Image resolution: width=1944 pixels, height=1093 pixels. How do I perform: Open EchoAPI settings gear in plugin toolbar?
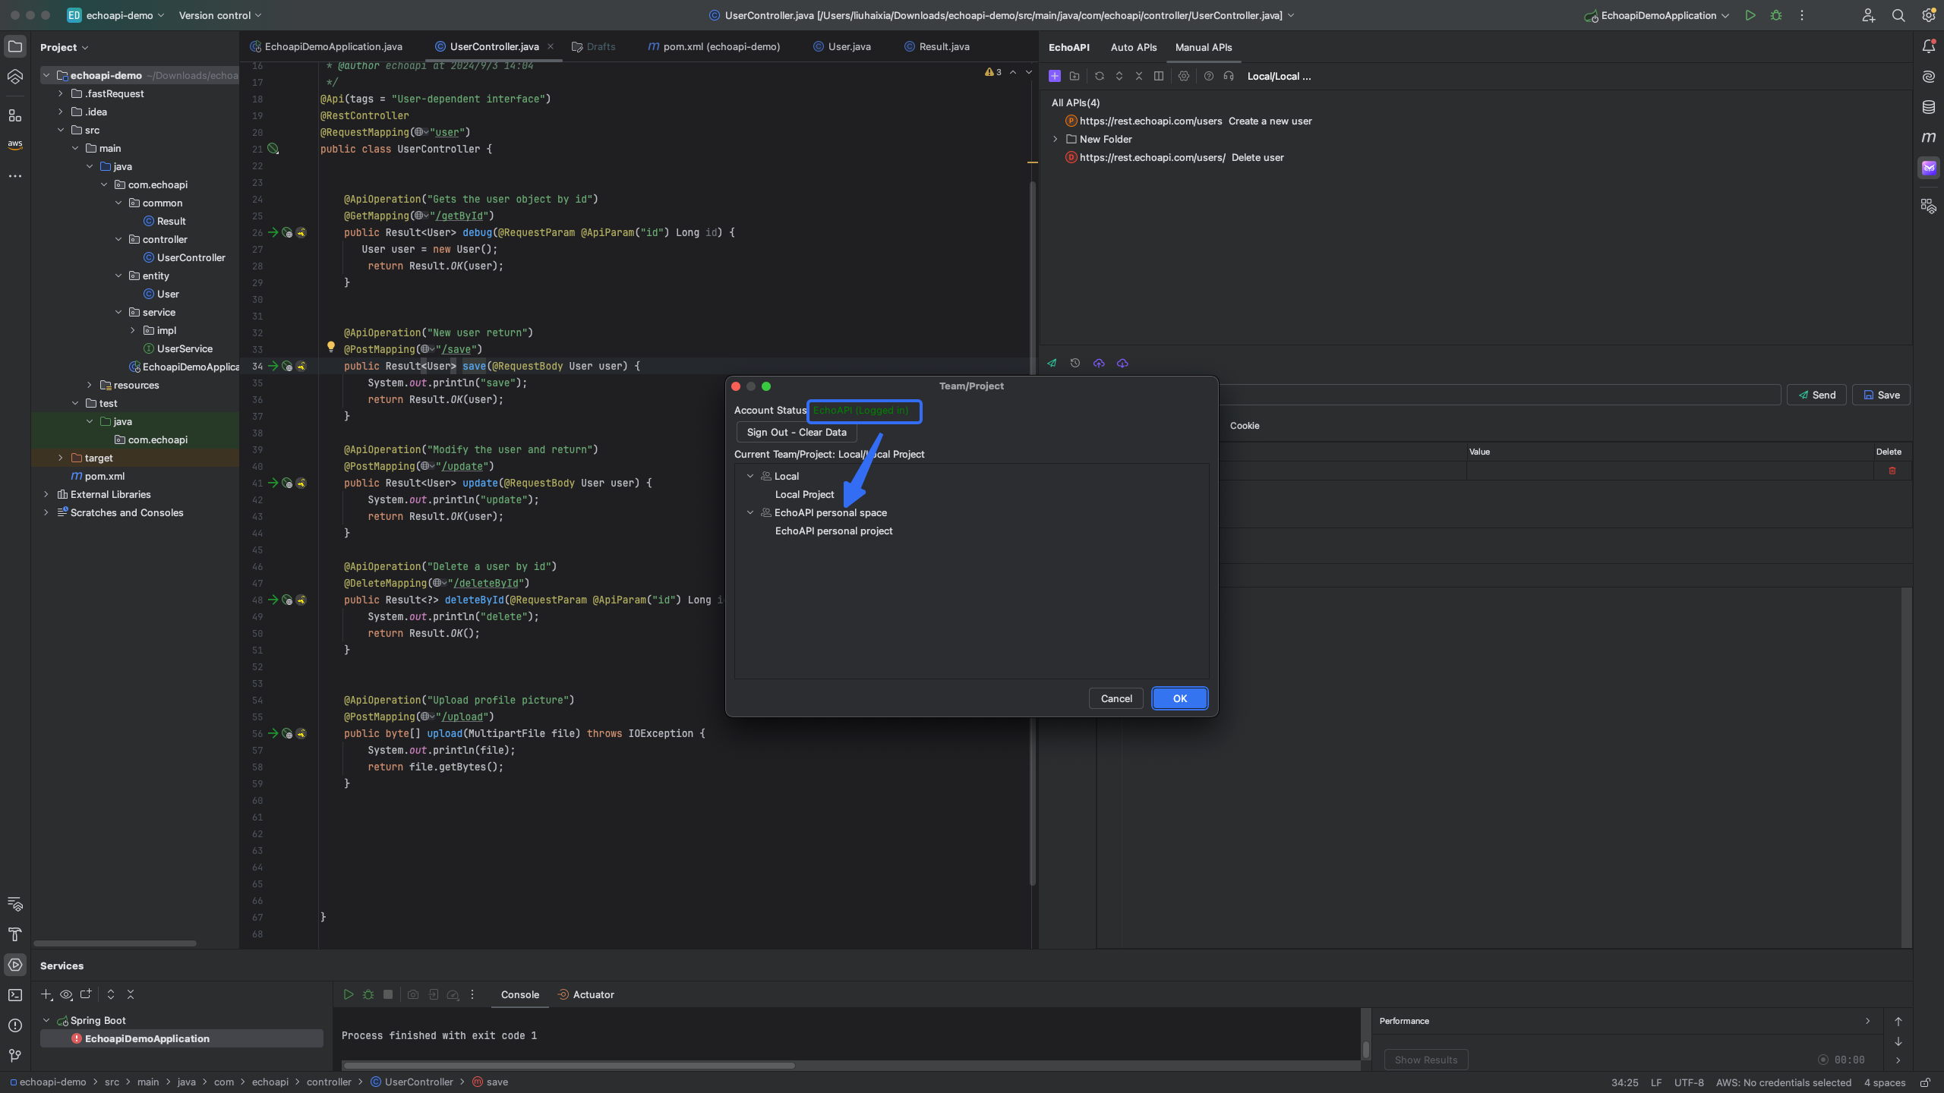coord(1183,76)
